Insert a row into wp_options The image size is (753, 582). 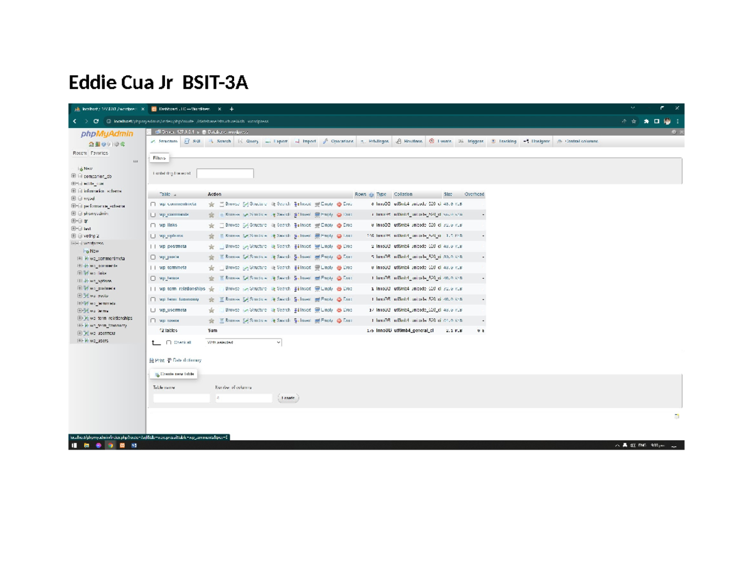coord(301,235)
